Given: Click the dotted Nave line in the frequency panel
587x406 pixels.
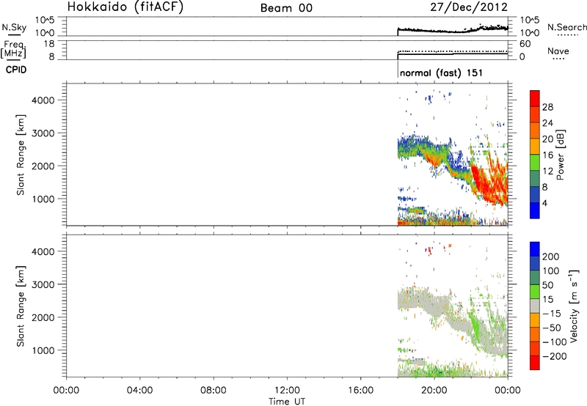Looking at the screenshot, I should coord(452,51).
